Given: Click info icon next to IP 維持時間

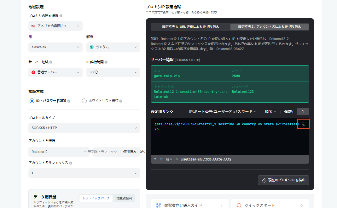Looking at the screenshot, I should point(106,62).
